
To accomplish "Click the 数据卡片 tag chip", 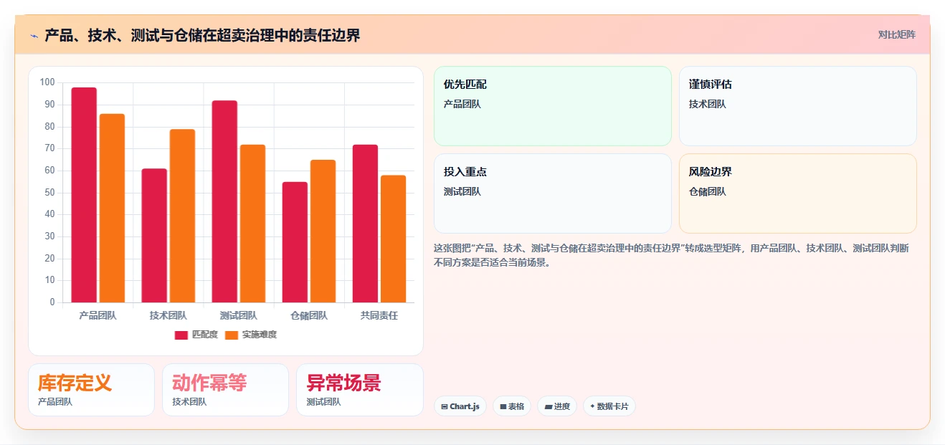I will tap(609, 406).
